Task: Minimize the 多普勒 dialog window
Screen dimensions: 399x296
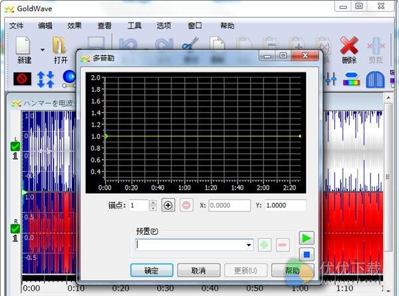Action: (267, 56)
